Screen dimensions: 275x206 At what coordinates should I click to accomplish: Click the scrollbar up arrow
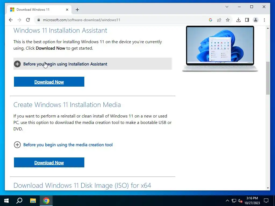(x=268, y=28)
